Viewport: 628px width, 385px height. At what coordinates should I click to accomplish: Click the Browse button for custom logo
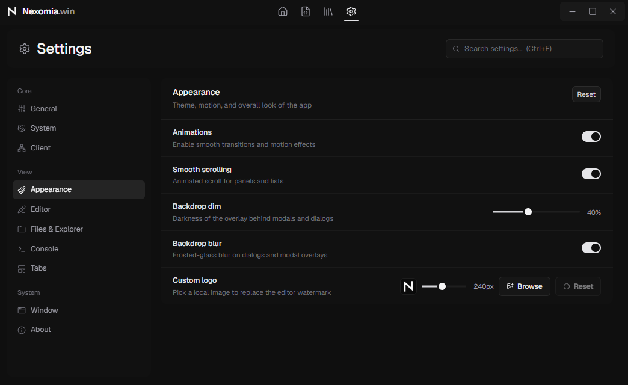pyautogui.click(x=525, y=286)
